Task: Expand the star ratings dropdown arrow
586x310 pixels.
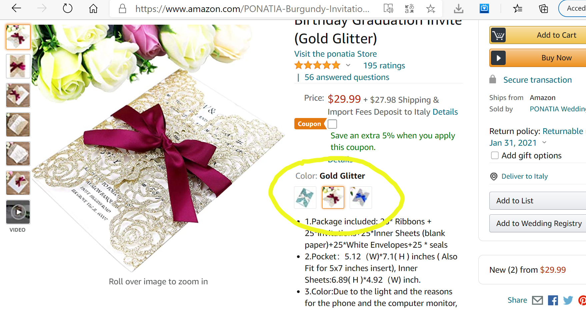Action: coord(348,65)
